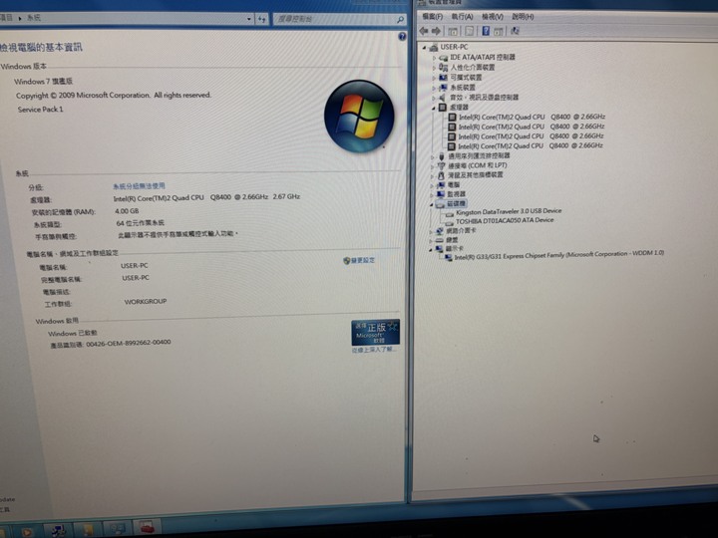Expand the IDE ATA/ATAPI 控制器 node
Viewport: 718px width, 538px height.
pos(434,58)
